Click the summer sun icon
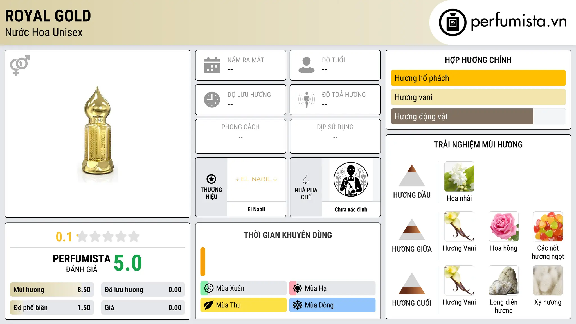This screenshot has width=576, height=324. 298,288
